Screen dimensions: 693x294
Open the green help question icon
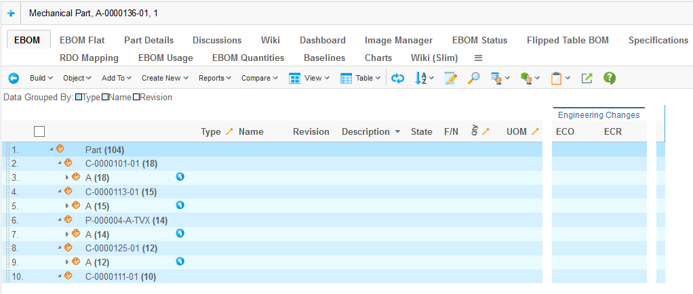tap(610, 79)
